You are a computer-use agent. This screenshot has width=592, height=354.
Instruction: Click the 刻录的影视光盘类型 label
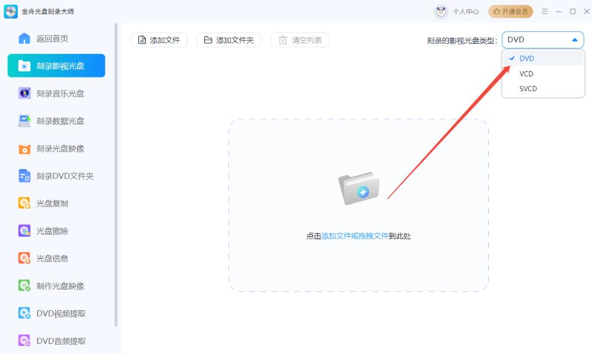click(x=461, y=41)
